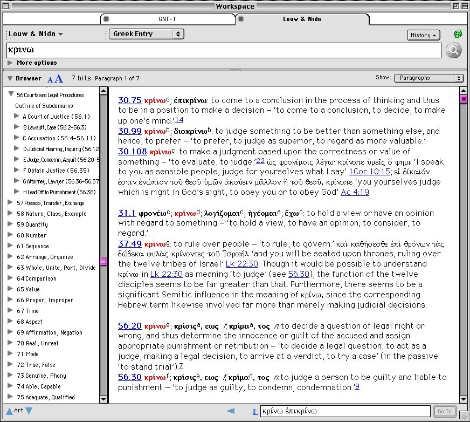Select H Lead Off to Punishment (56.38)
470x422 pixels.
59,192
